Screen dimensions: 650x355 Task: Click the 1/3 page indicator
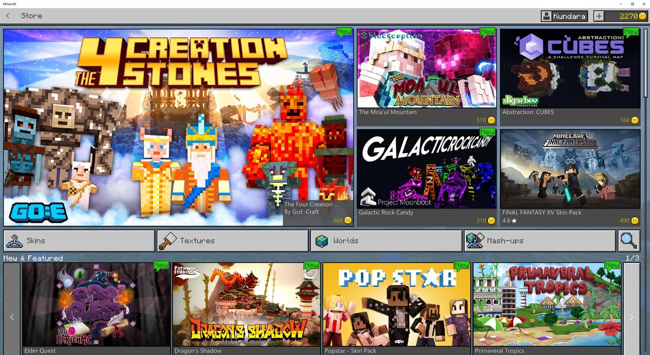(632, 258)
